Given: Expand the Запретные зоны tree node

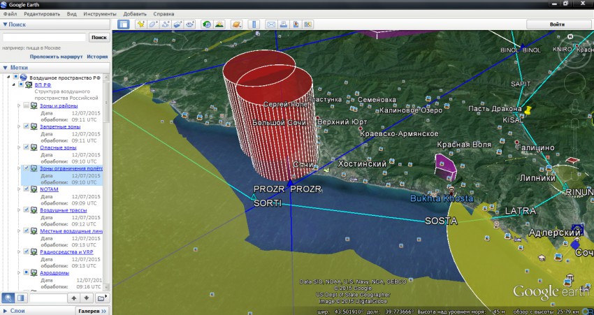Looking at the screenshot, I should coord(19,126).
